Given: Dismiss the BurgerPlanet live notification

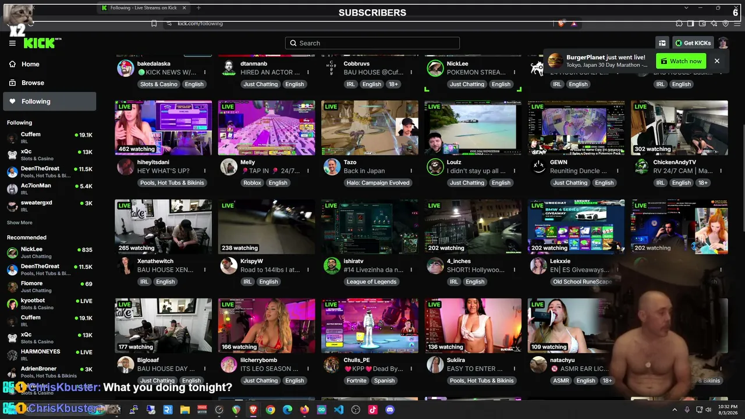Looking at the screenshot, I should coord(717,61).
